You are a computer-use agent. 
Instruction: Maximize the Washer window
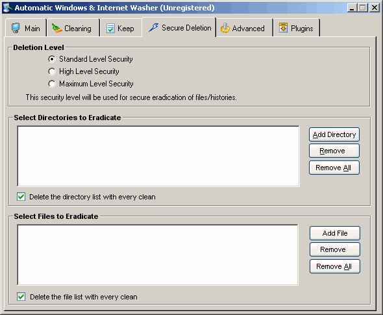click(363, 8)
